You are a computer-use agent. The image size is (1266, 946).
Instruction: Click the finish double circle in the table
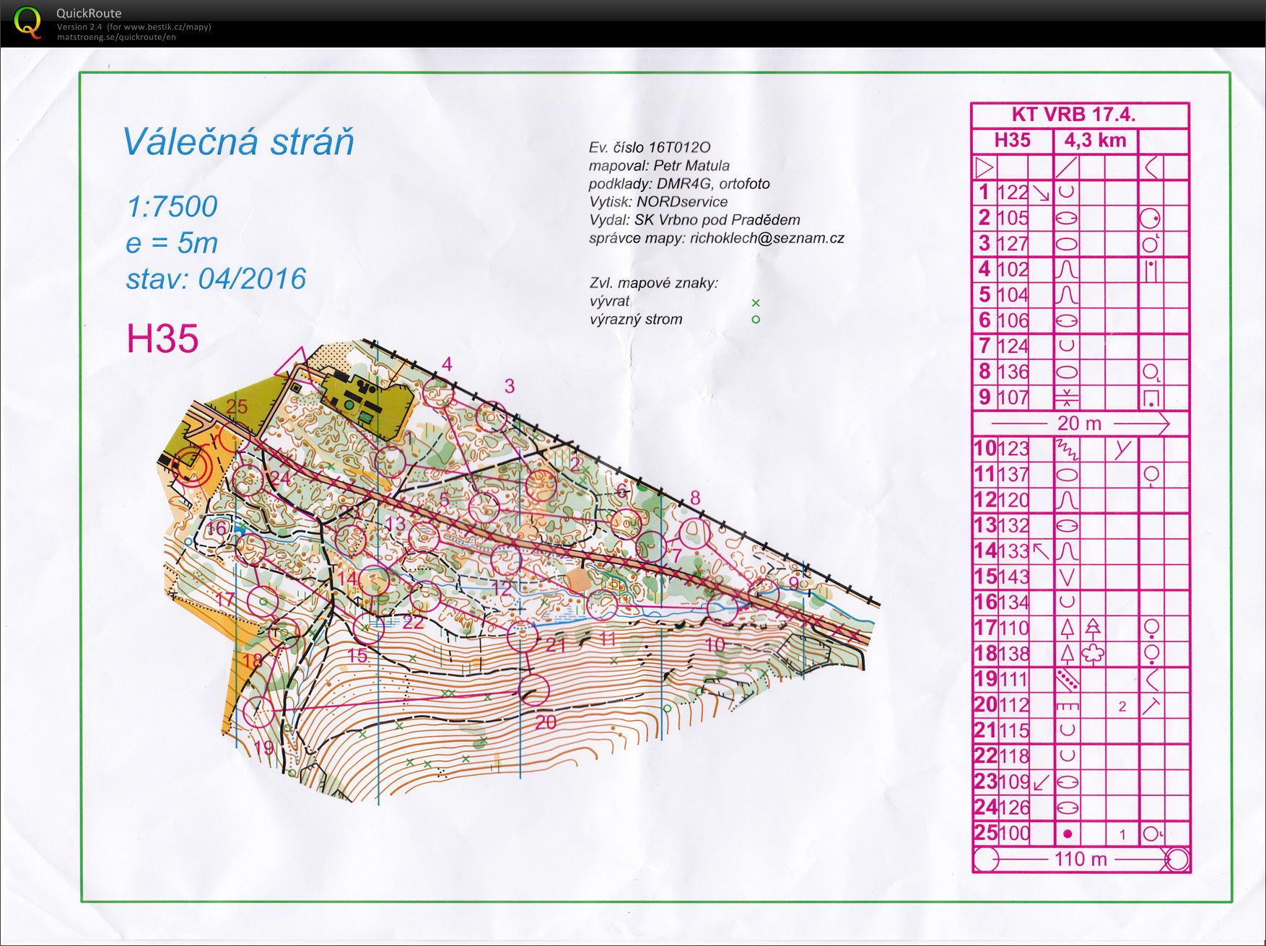tap(1177, 859)
